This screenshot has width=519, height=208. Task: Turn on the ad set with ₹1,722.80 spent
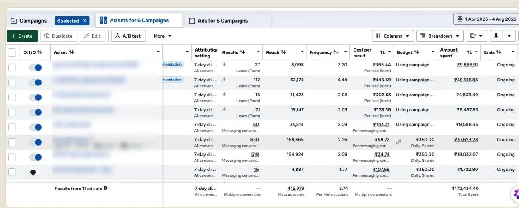click(35, 172)
